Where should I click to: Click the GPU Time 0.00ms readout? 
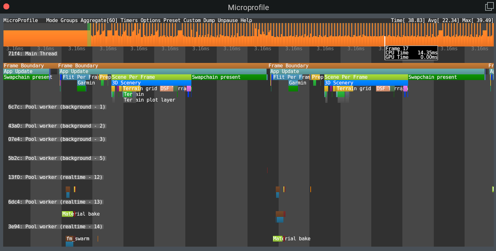coord(411,57)
